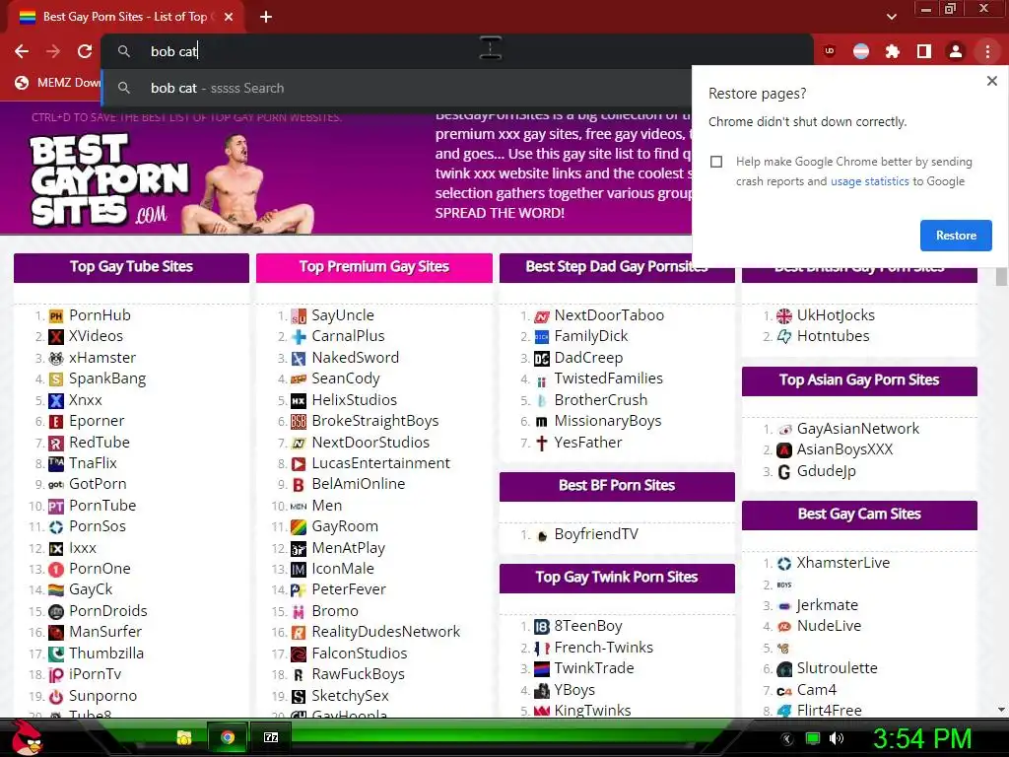Open the MEMZ Download bookmark
The width and height of the screenshot is (1009, 757).
click(x=58, y=83)
